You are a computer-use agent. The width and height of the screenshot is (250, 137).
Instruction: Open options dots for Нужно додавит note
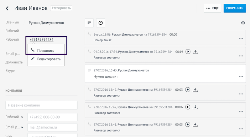241,77
